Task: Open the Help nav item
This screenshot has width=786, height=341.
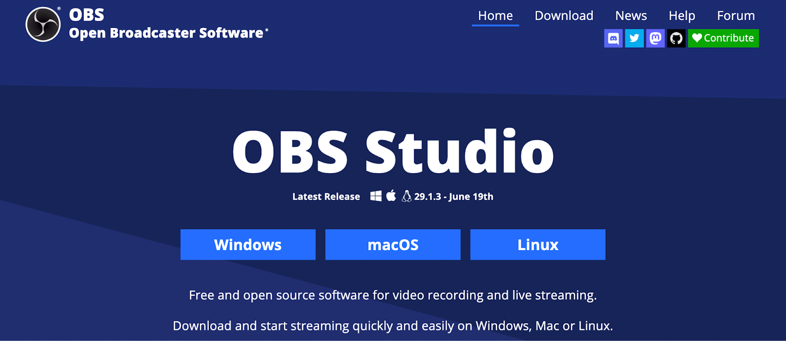Action: coord(682,16)
